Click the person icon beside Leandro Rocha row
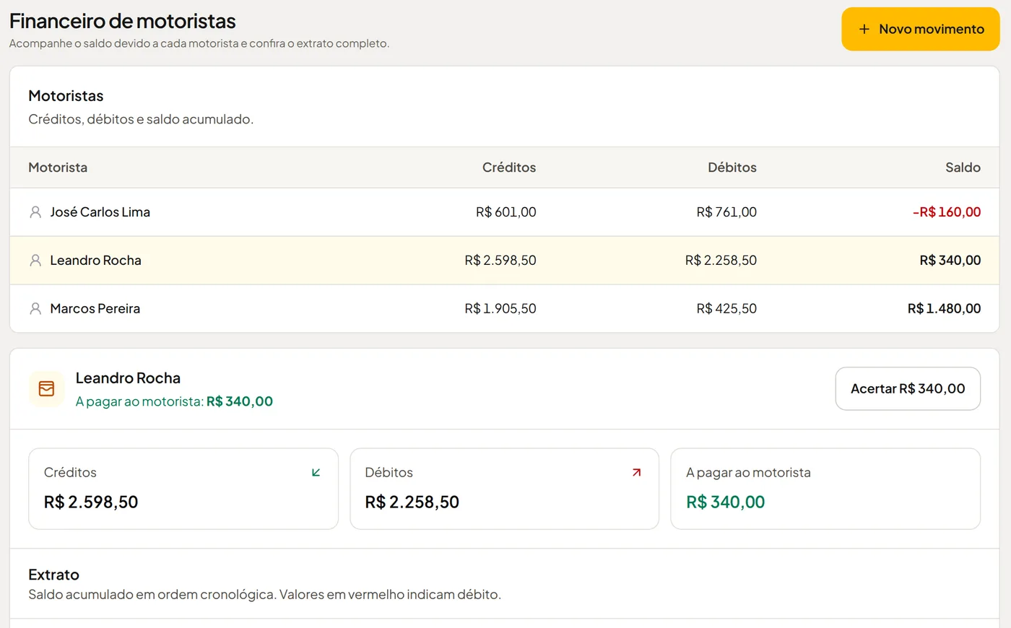This screenshot has height=628, width=1011. pyautogui.click(x=35, y=261)
